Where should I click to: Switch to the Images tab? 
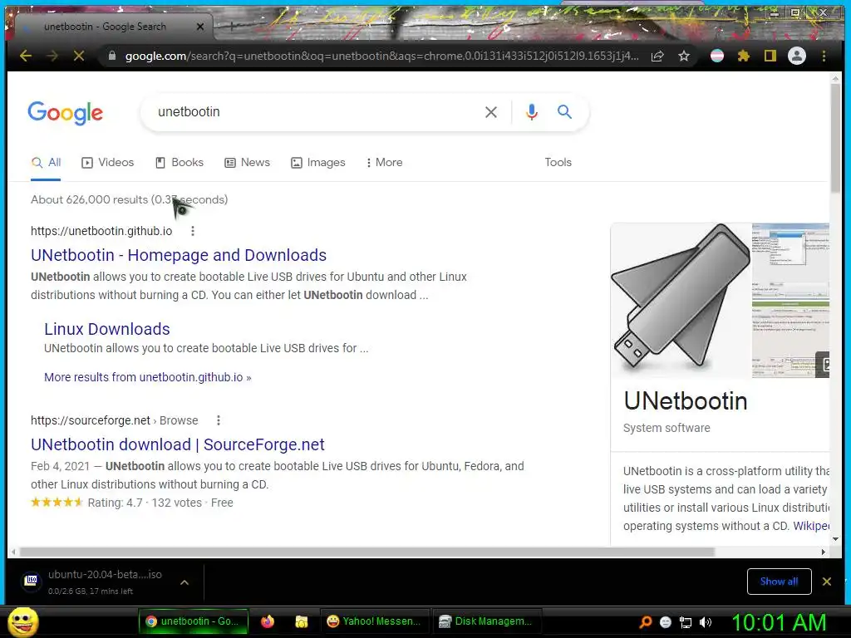click(x=318, y=162)
